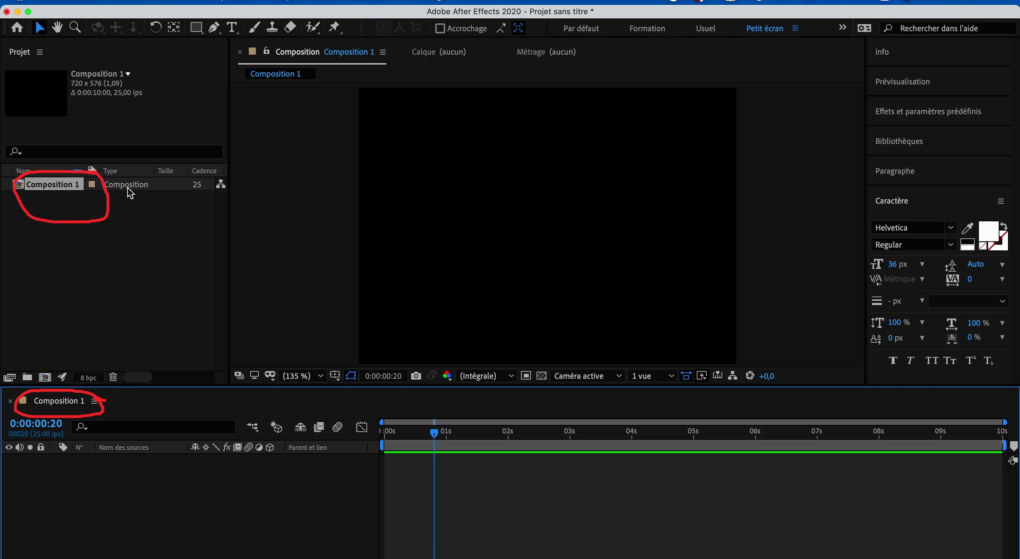Enable the Accrochage snapping checkbox

[x=439, y=28]
